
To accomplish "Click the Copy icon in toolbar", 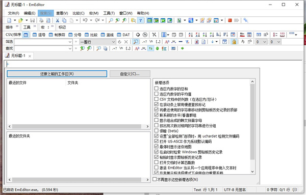I will (x=64, y=20).
